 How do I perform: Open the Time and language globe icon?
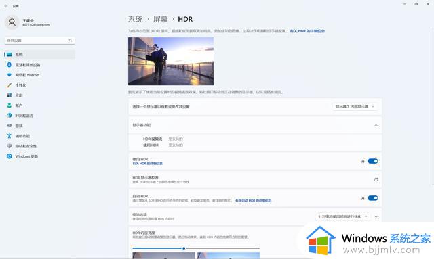[x=9, y=116]
